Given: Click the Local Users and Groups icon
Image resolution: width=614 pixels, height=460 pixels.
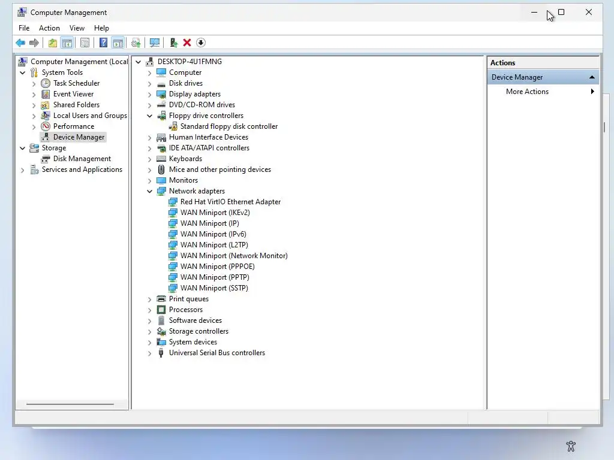Looking at the screenshot, I should (x=46, y=116).
